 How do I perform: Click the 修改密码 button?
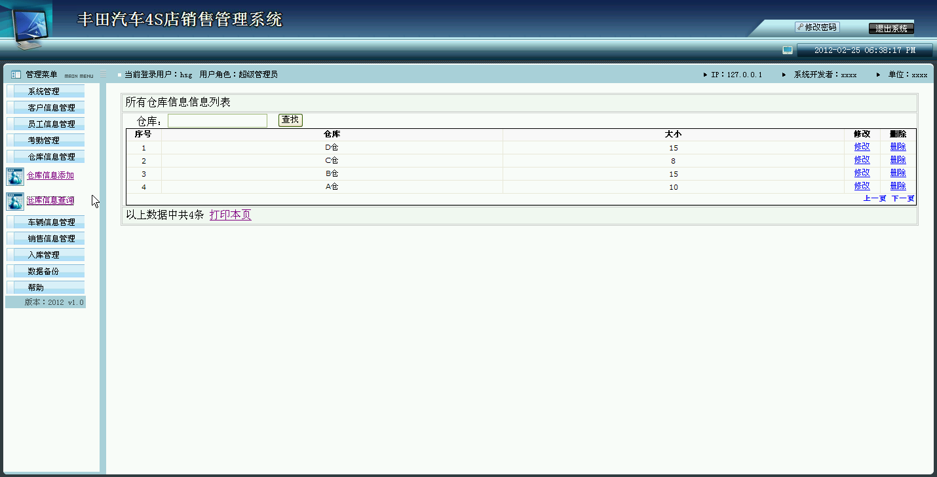tap(817, 27)
